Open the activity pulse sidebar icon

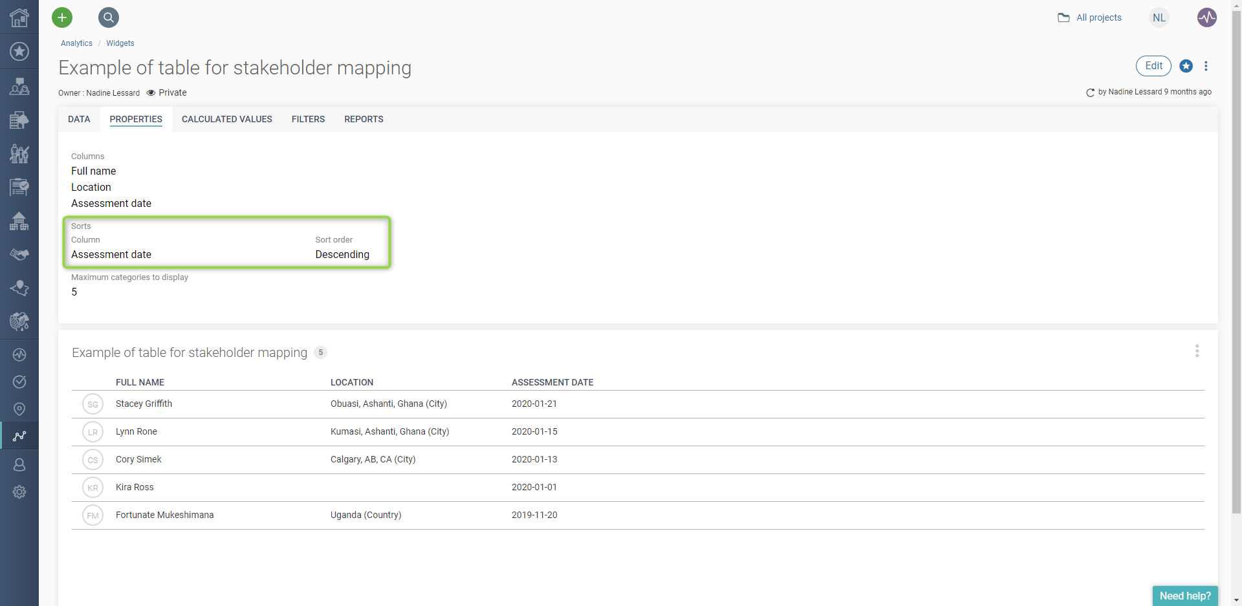point(19,354)
